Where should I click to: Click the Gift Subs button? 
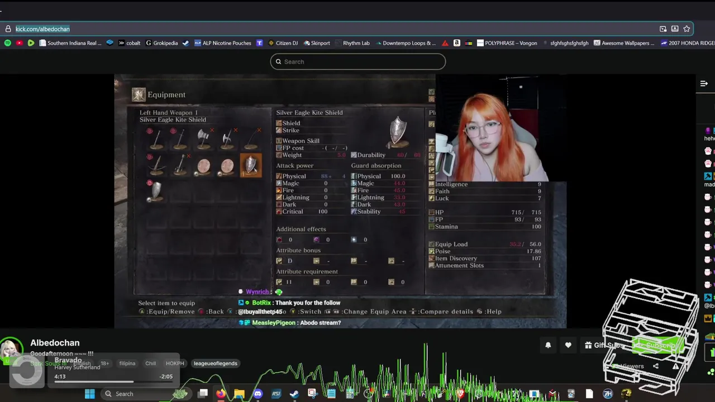[603, 346]
